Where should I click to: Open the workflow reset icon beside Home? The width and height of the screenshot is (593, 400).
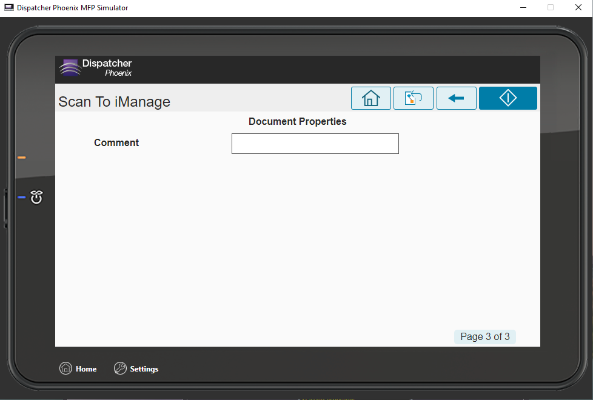pos(414,98)
